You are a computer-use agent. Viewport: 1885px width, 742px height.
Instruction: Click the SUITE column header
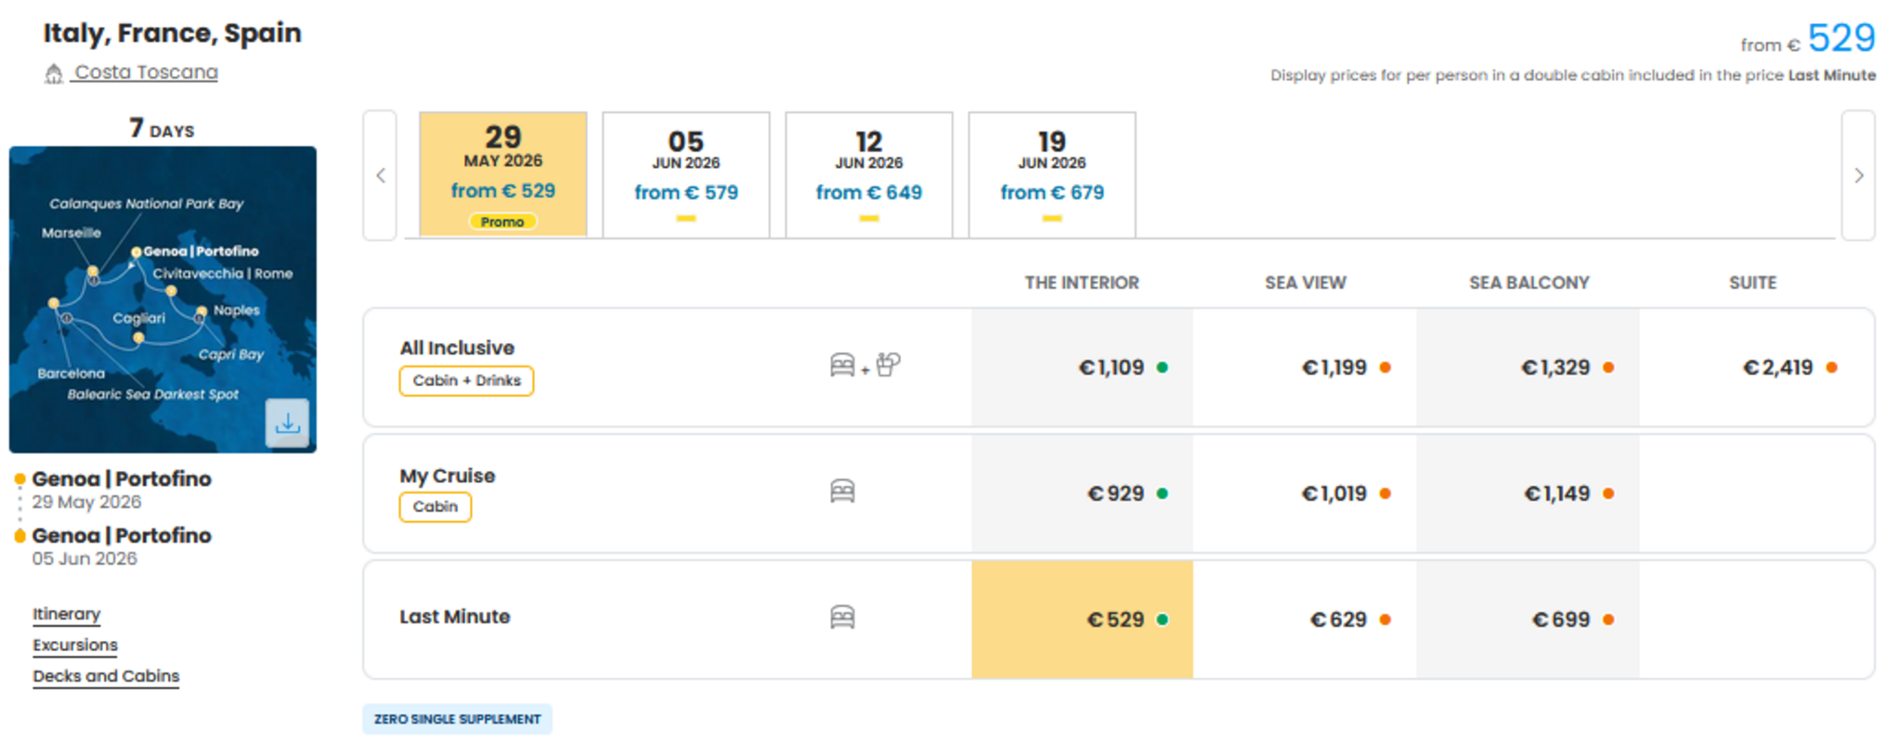pyautogui.click(x=1753, y=283)
